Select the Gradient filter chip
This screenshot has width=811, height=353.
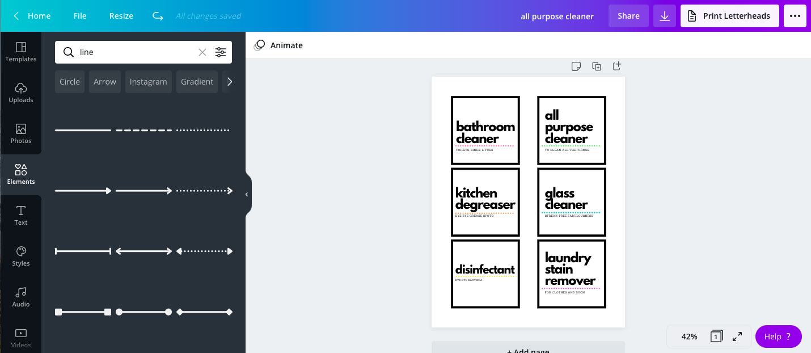[x=197, y=82]
